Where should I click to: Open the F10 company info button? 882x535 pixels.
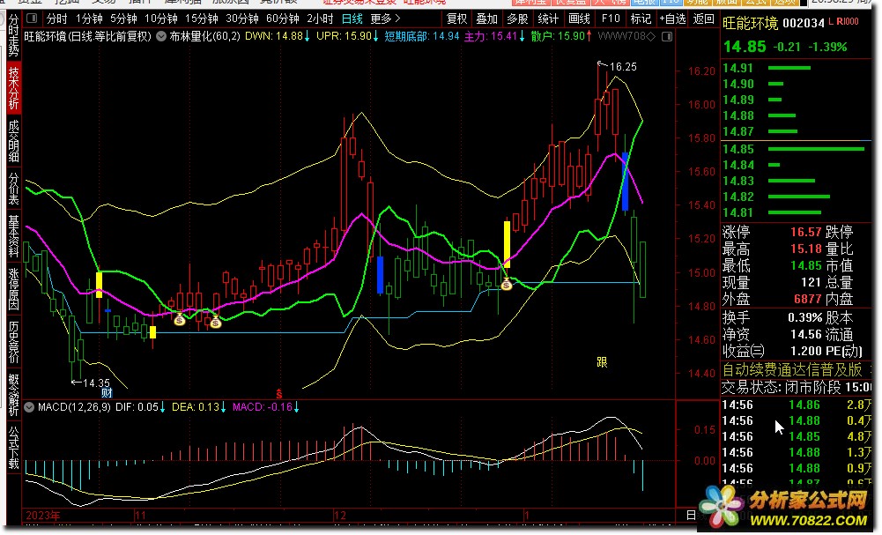point(611,19)
